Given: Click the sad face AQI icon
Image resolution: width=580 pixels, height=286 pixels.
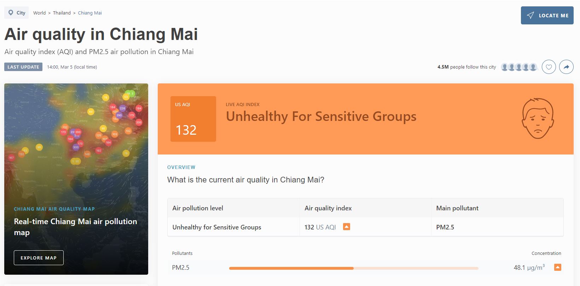Looking at the screenshot, I should (538, 118).
